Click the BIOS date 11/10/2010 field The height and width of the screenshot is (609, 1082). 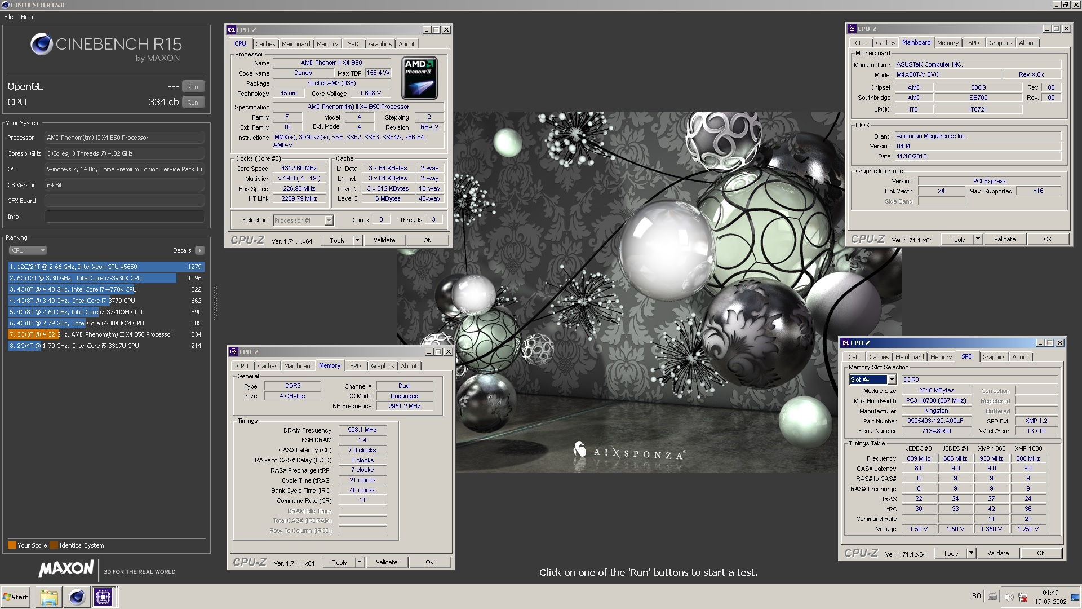[x=978, y=156]
